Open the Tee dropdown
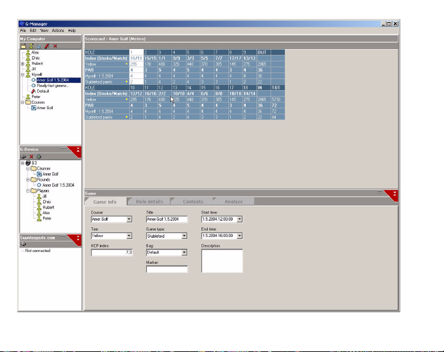444x352 pixels. [x=129, y=236]
